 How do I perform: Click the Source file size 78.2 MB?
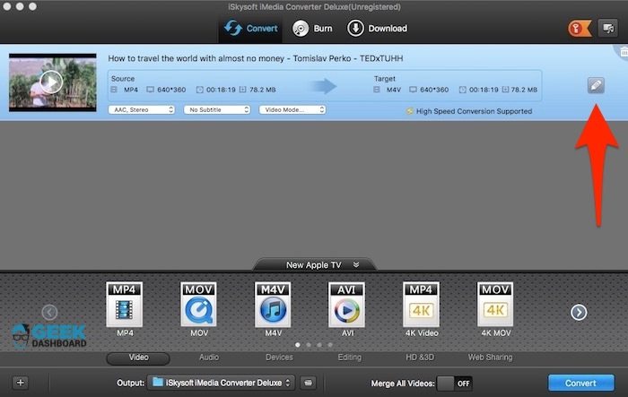pyautogui.click(x=262, y=90)
